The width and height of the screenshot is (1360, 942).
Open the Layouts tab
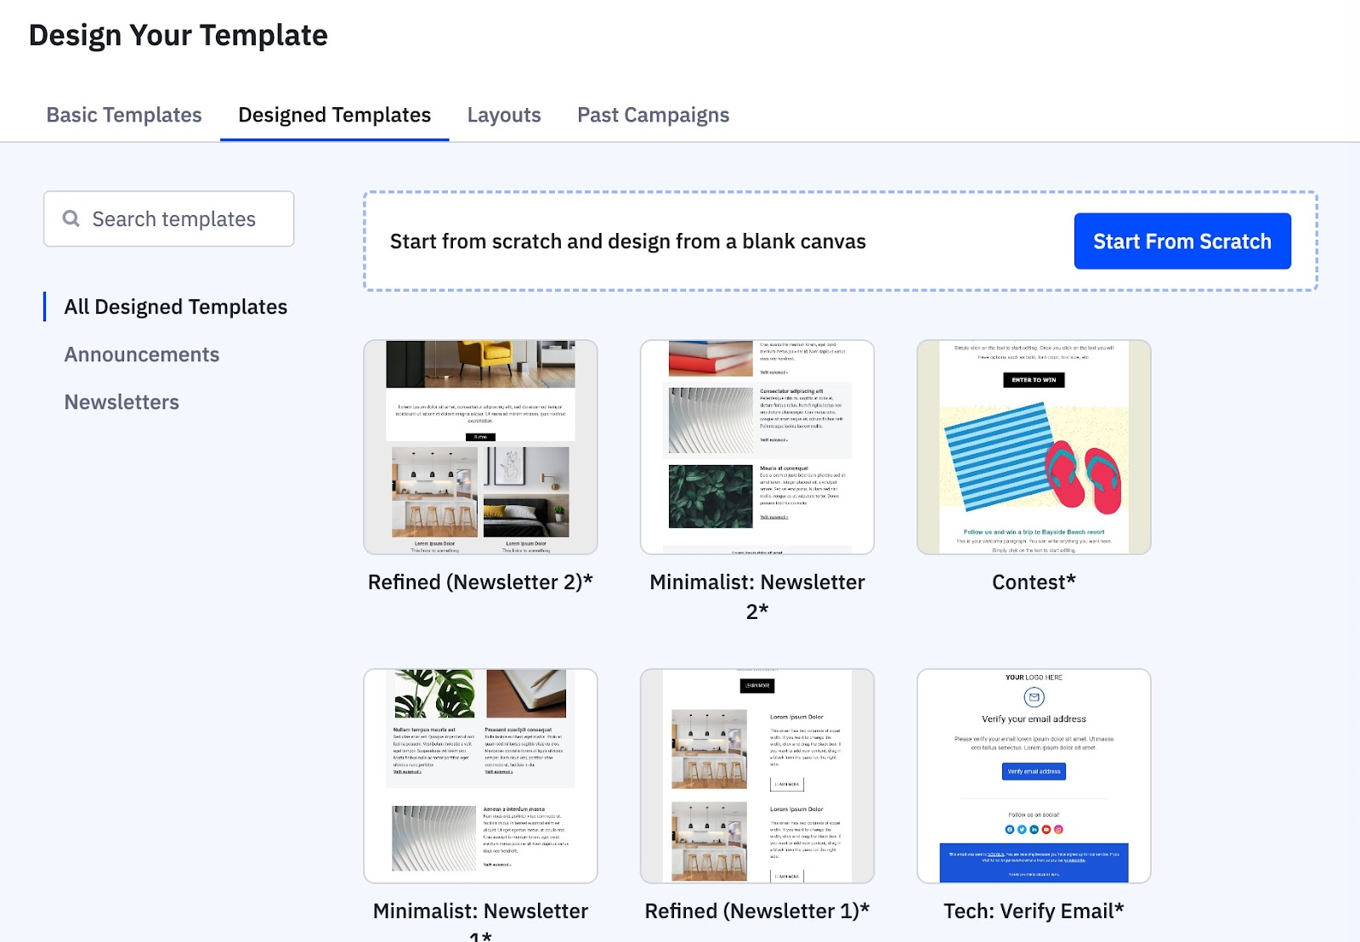click(504, 115)
